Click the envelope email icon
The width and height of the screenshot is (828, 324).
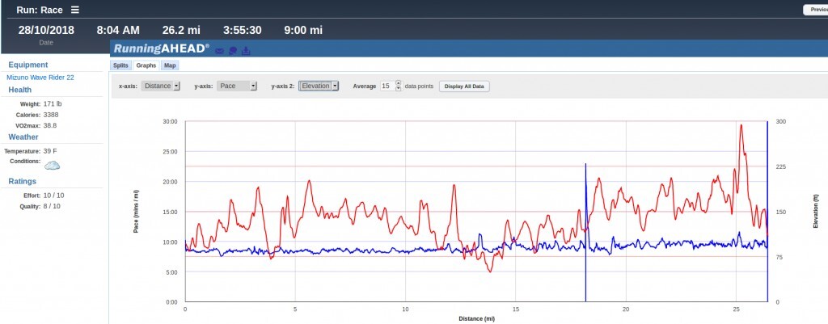click(219, 51)
